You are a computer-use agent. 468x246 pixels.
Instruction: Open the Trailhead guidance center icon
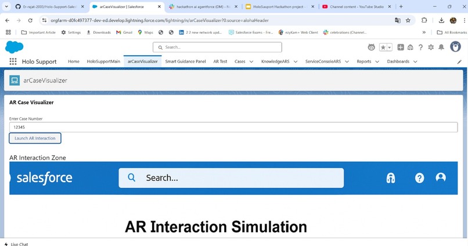[x=411, y=47]
